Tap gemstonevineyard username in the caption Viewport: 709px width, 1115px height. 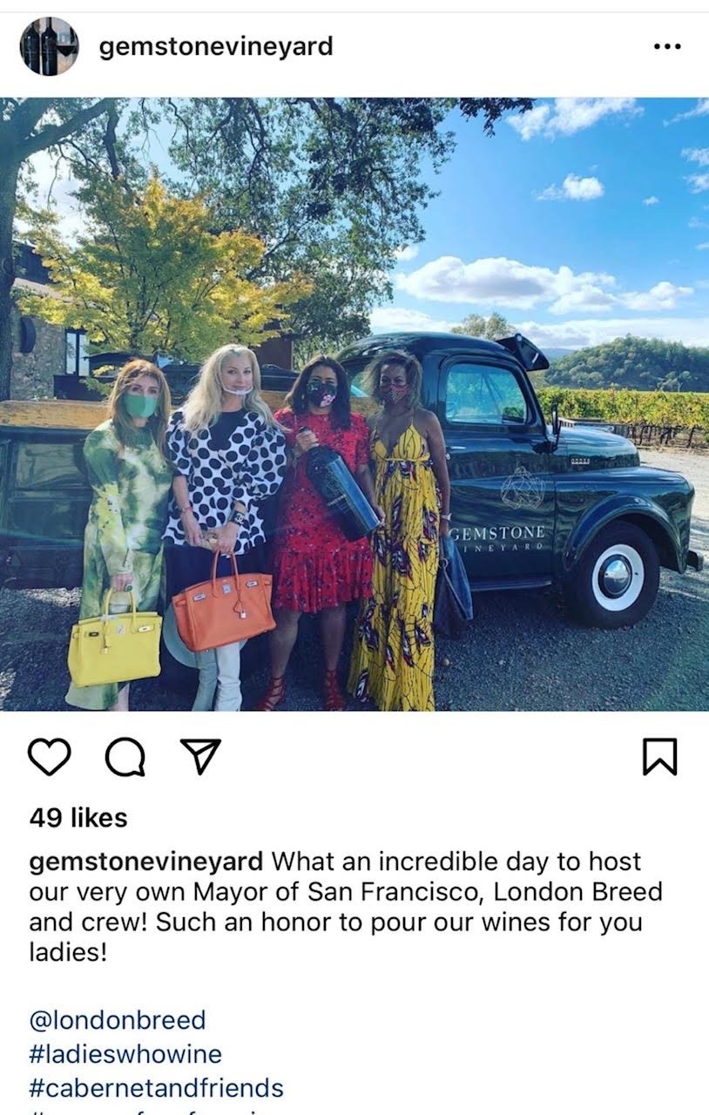point(146,862)
